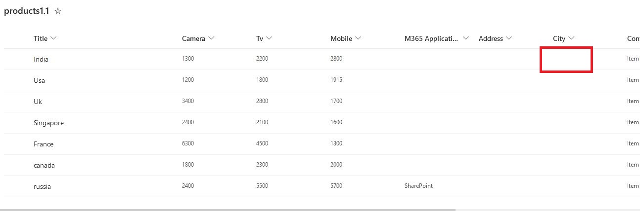Open the Title column dropdown
This screenshot has height=211, width=640.
[53, 38]
